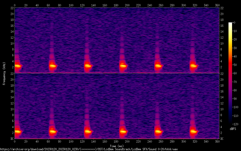Screen dimensions: 241x151
Task: Click the dBFS color scale bar
Action: point(230,73)
